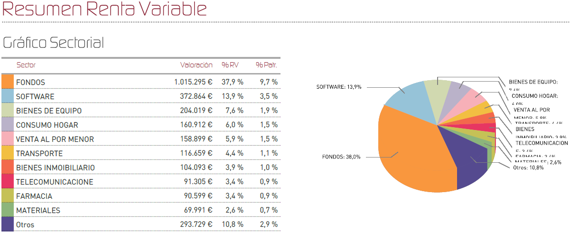Click the Valoración column header
Screen dimensions: 570x241
(196, 65)
